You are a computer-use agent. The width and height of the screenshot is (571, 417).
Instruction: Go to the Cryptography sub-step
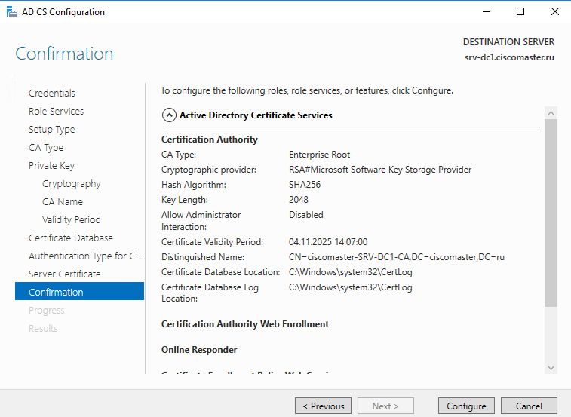pyautogui.click(x=72, y=183)
